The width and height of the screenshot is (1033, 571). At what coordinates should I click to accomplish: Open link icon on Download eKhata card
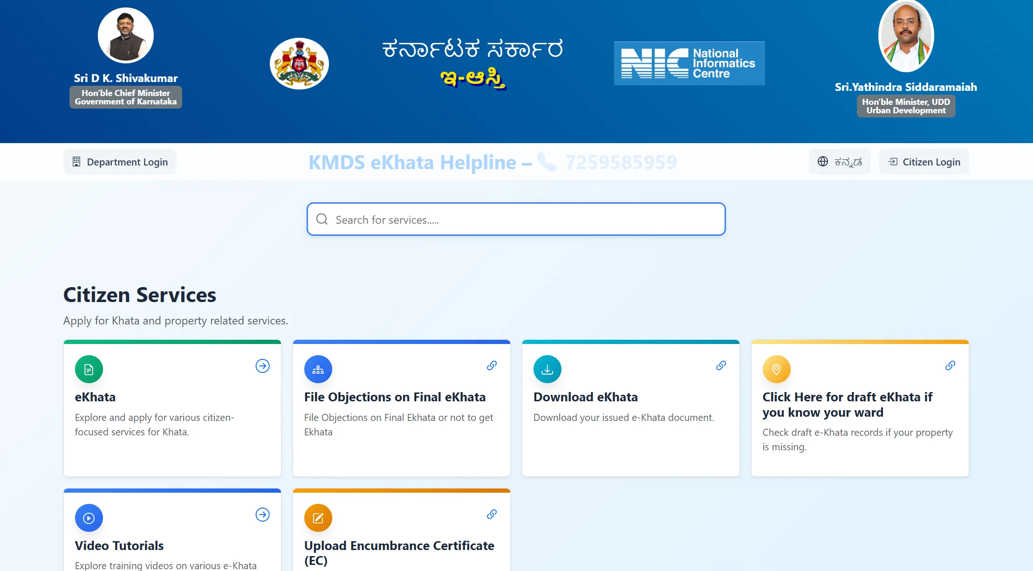point(721,365)
